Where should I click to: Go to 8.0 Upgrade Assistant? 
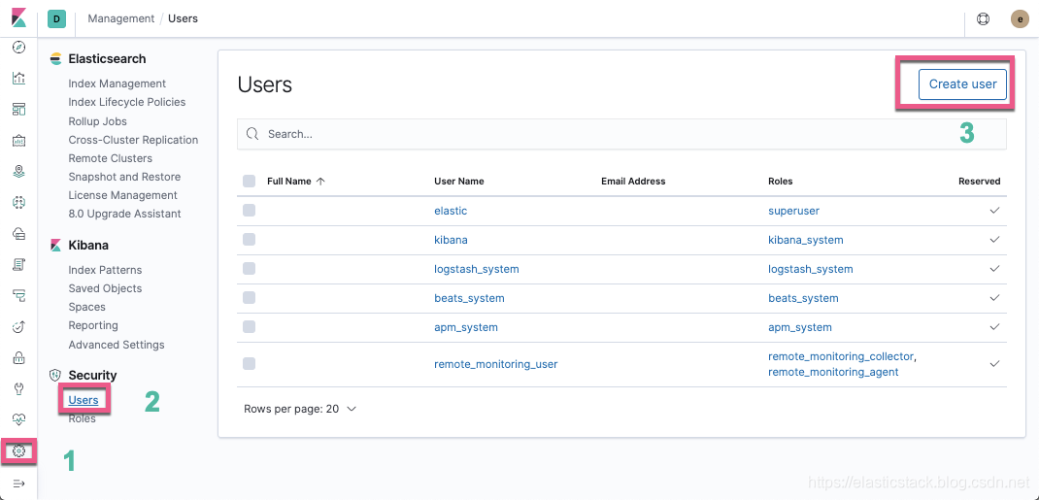coord(124,214)
